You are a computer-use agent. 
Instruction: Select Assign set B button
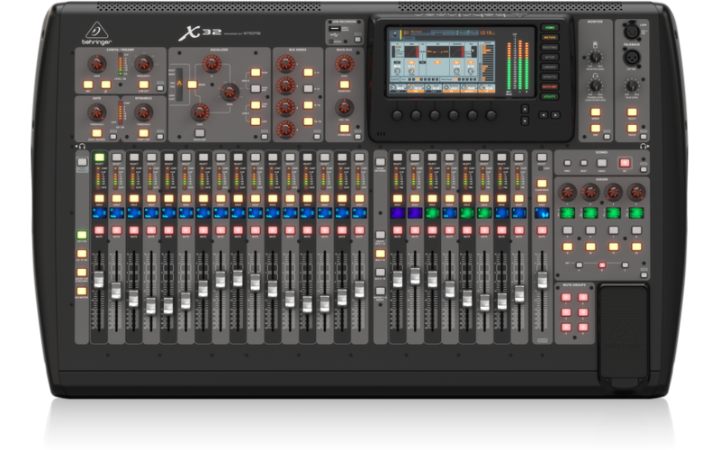(x=602, y=265)
